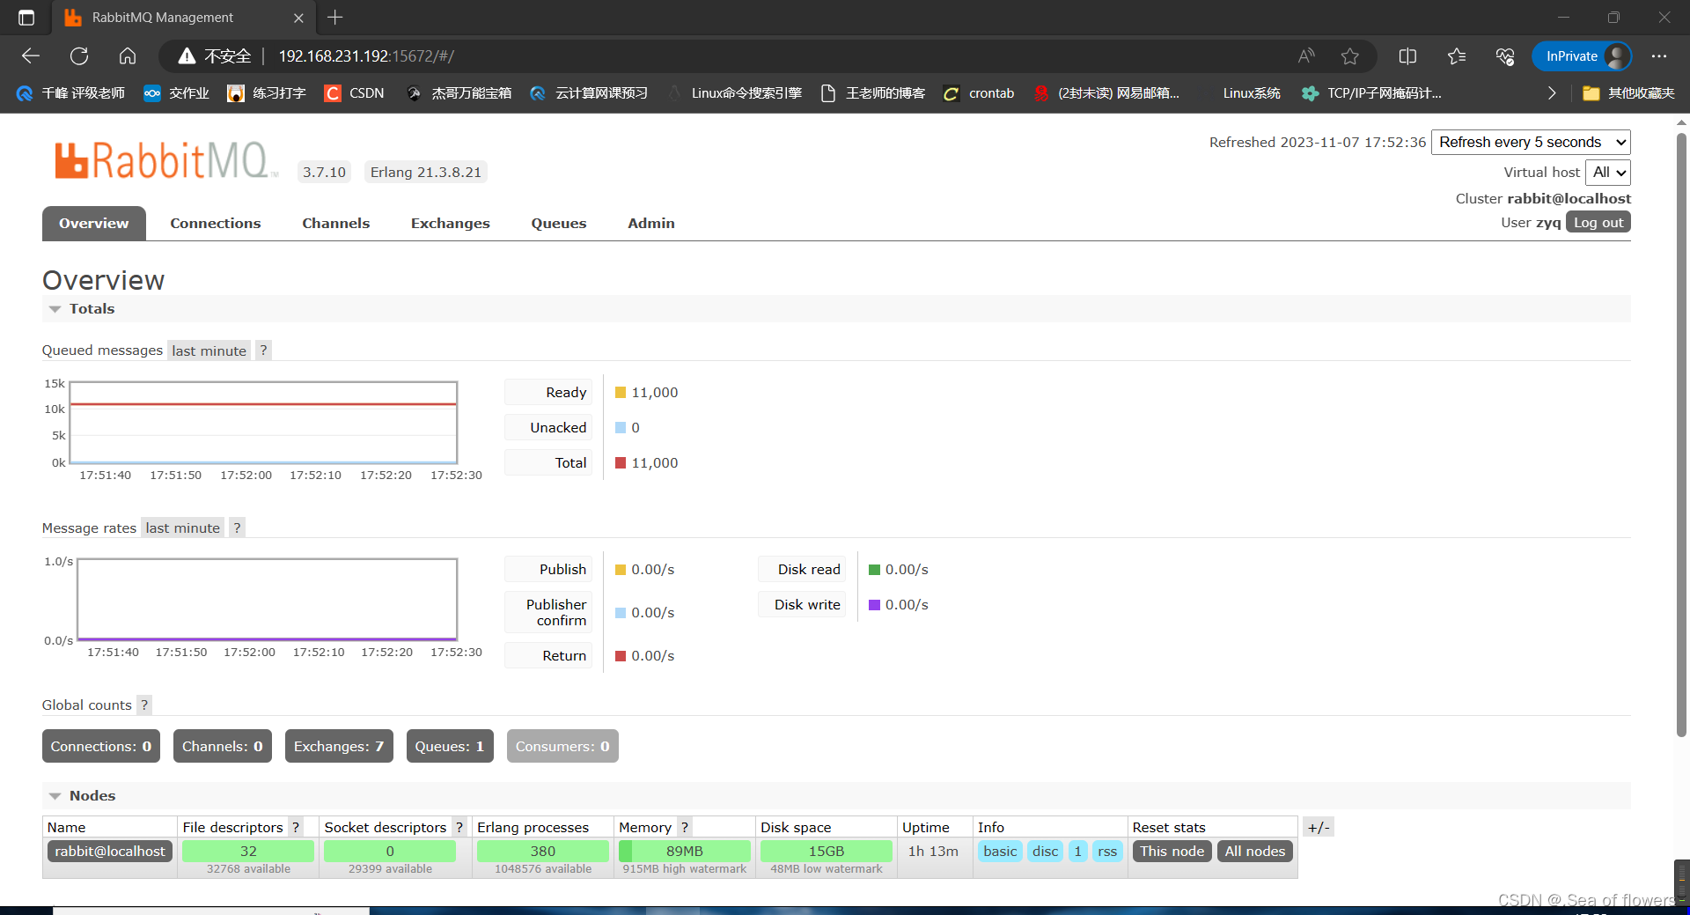1690x915 pixels.
Task: Switch to the Overview tab
Action: coord(94,224)
